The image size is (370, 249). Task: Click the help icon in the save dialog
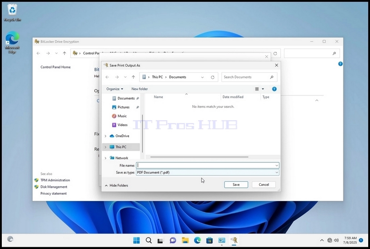[x=274, y=89]
